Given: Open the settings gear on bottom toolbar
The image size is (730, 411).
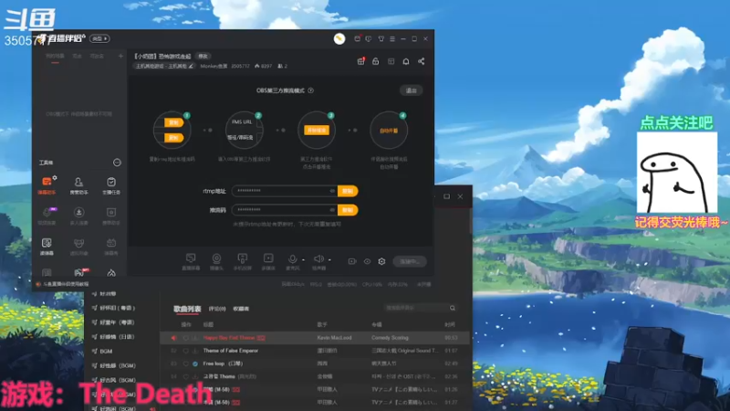Looking at the screenshot, I should point(381,261).
